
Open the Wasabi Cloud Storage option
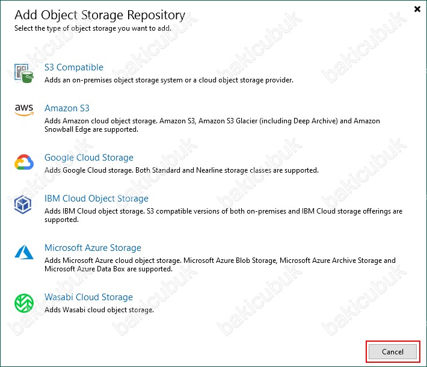coord(88,297)
